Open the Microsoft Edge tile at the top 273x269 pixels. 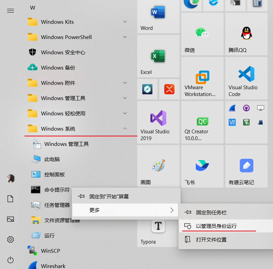click(191, 5)
